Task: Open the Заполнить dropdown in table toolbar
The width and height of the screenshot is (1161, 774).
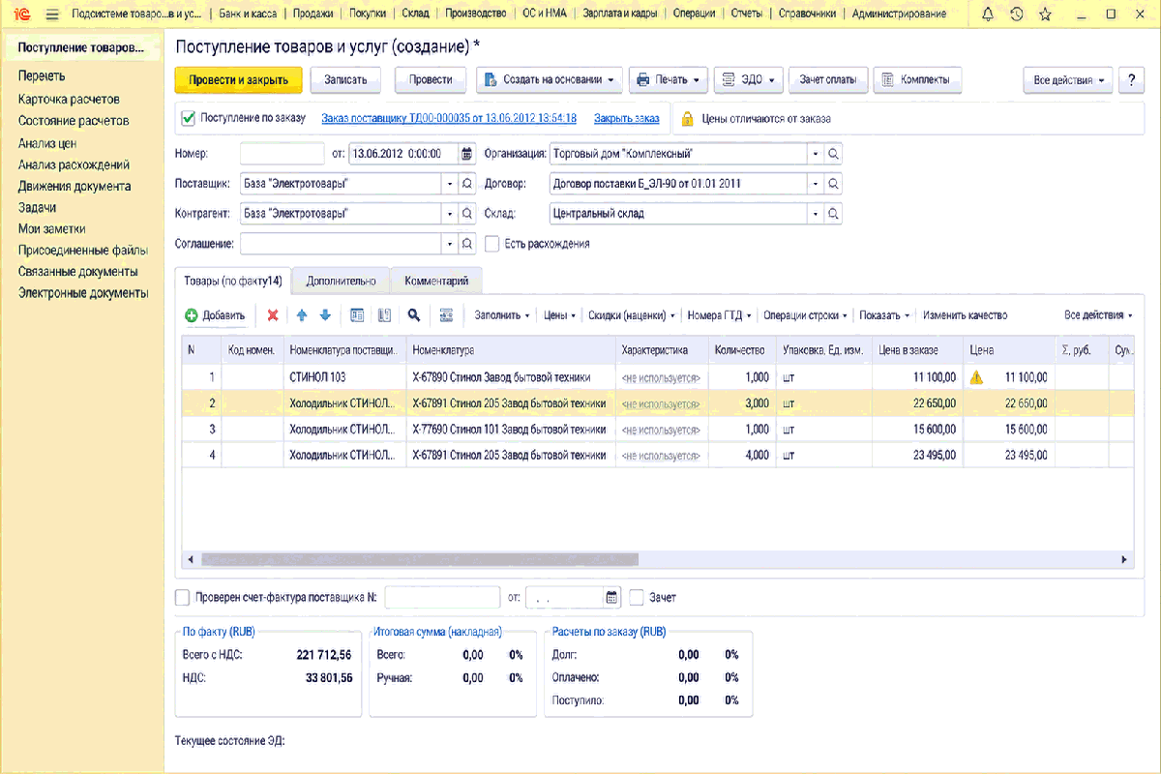Action: pyautogui.click(x=501, y=315)
